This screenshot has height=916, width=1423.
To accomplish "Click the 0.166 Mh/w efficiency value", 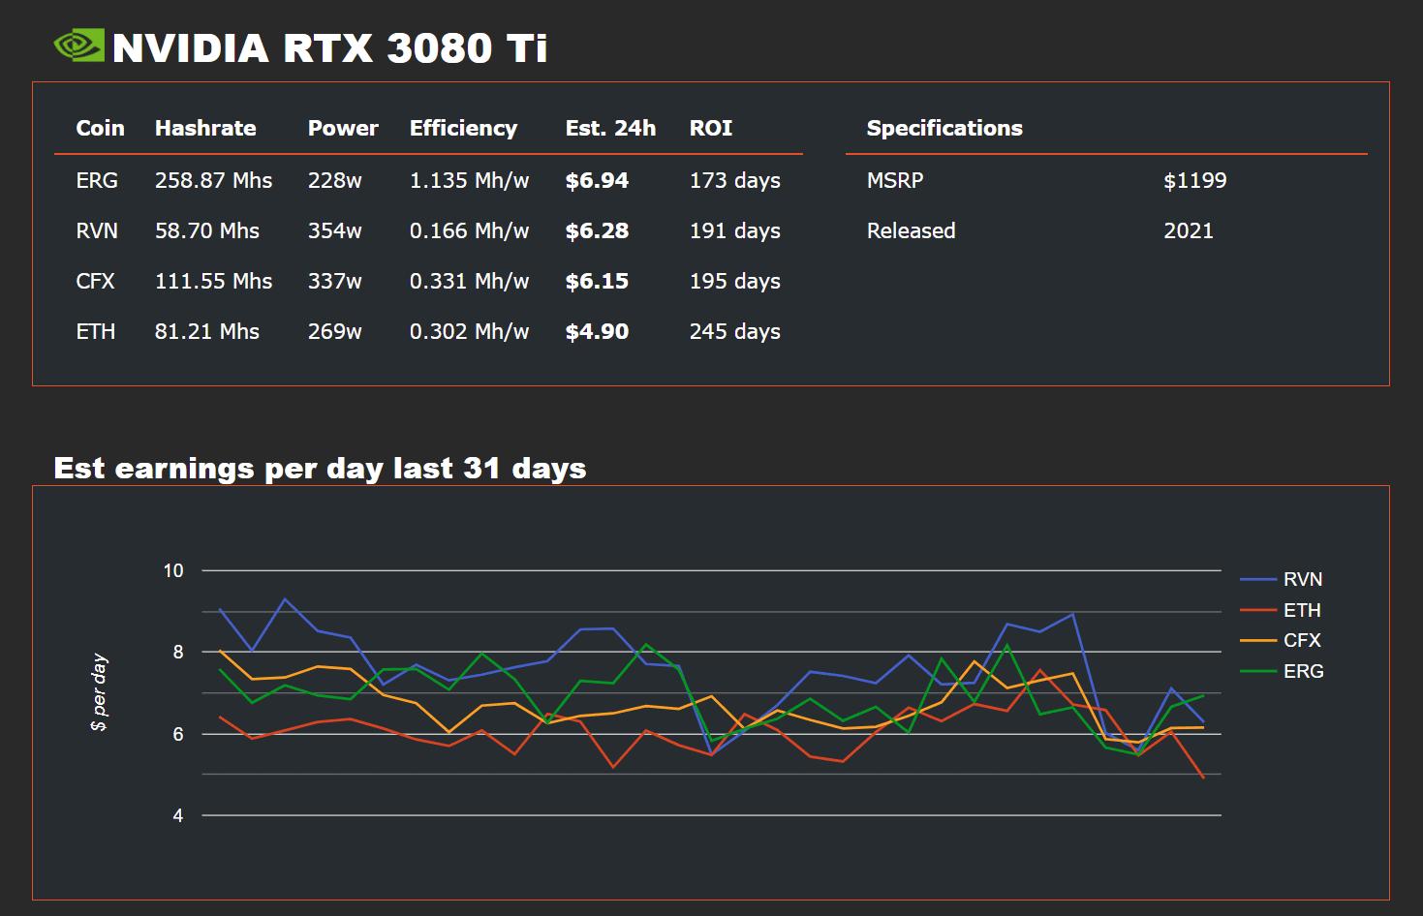I will pyautogui.click(x=469, y=230).
